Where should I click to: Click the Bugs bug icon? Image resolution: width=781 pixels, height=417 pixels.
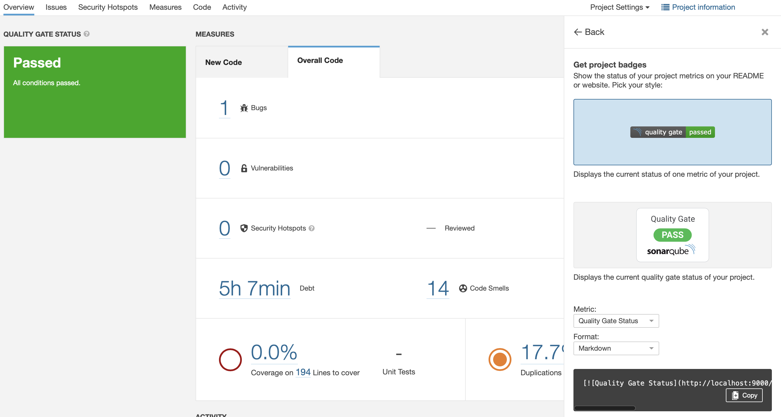[x=244, y=108]
